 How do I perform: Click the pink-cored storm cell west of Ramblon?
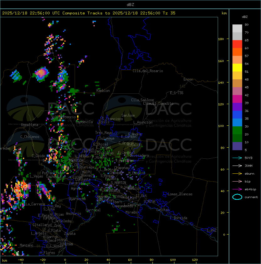pos(41,74)
